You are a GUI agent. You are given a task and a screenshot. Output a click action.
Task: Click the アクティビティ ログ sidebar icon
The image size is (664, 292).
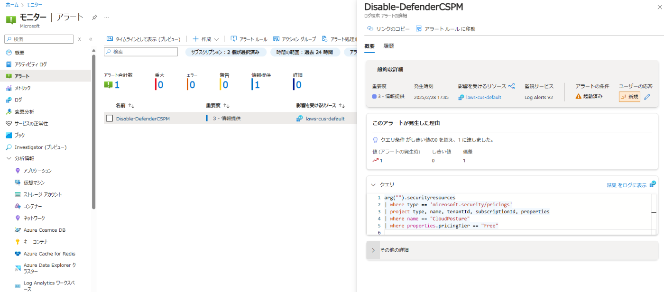[9, 64]
